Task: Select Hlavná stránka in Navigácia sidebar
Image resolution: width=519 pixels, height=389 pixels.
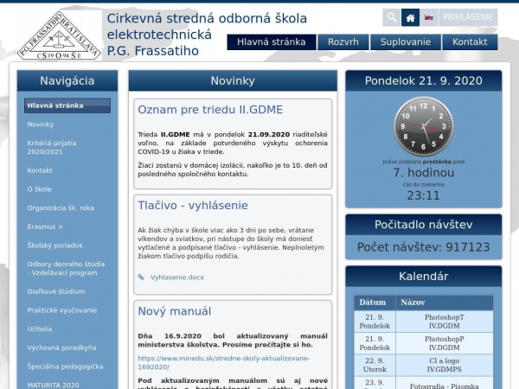Action: tap(67, 105)
